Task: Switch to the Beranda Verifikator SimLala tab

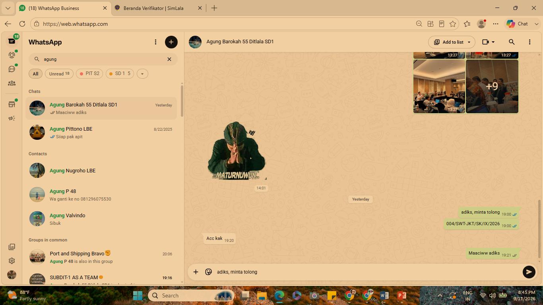Action: point(153,8)
